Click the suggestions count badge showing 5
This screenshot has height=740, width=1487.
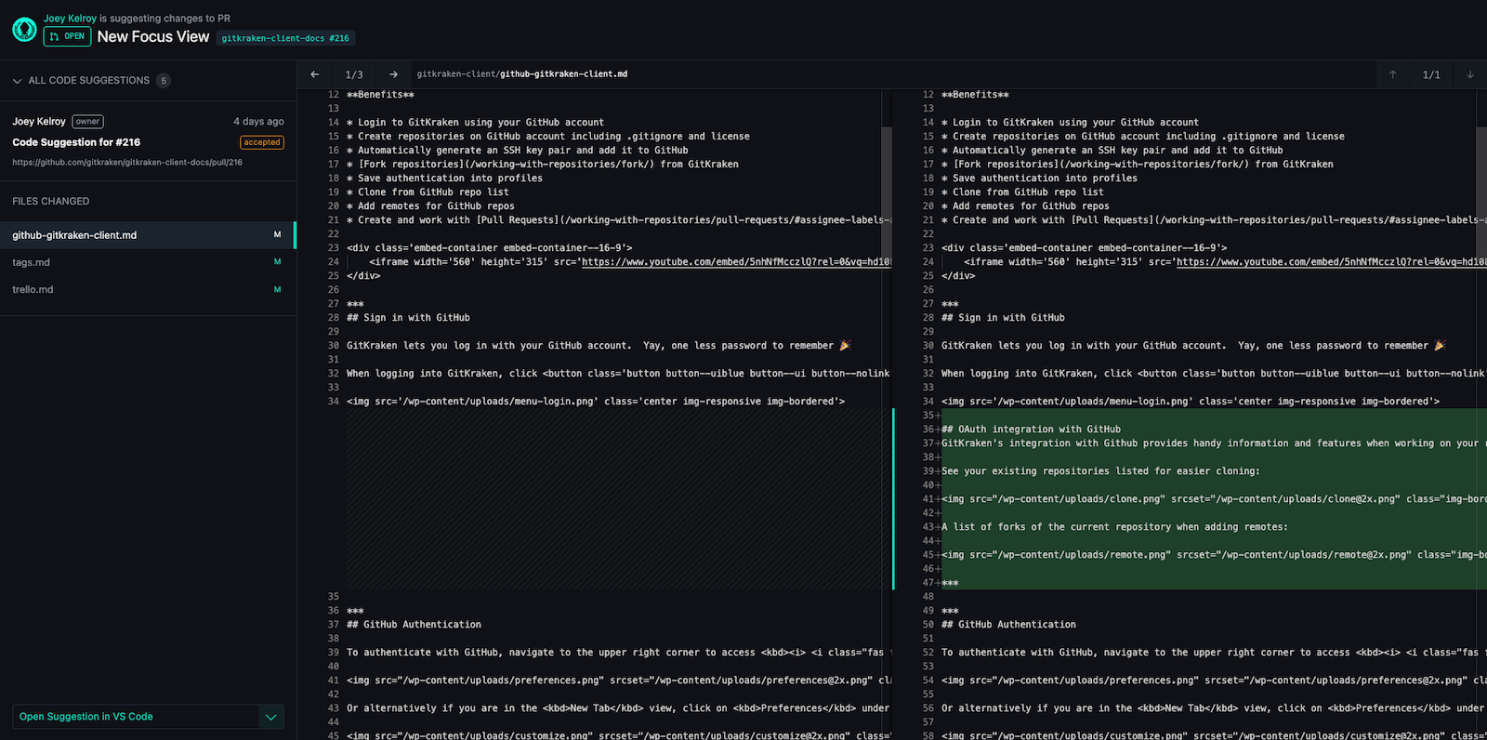click(164, 81)
